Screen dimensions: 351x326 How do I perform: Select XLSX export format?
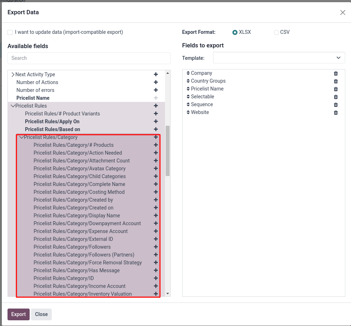[235, 32]
